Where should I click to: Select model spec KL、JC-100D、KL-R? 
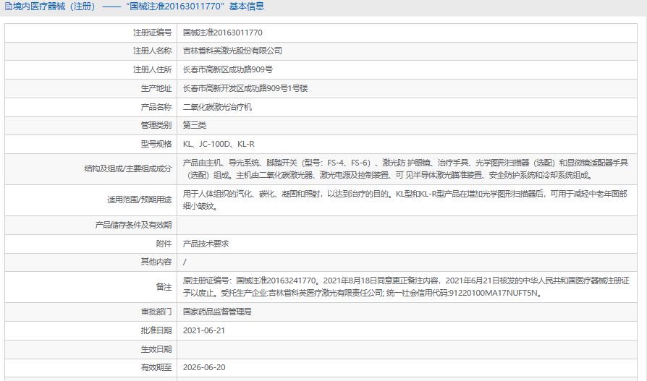click(219, 144)
